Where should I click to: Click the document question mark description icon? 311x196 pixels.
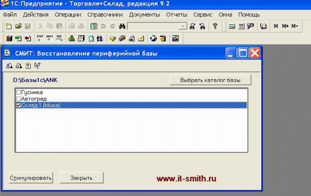[x=28, y=66]
